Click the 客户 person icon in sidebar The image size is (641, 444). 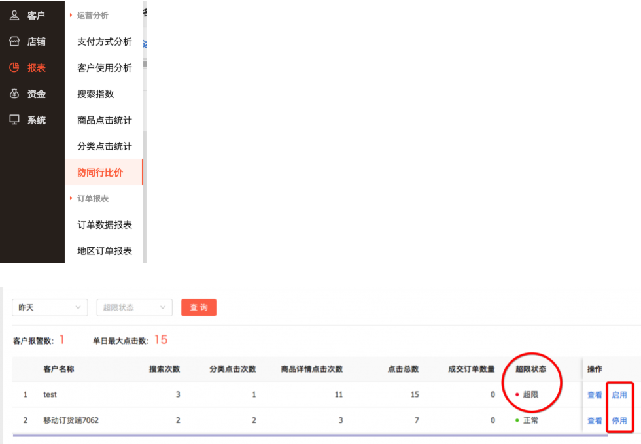[14, 16]
